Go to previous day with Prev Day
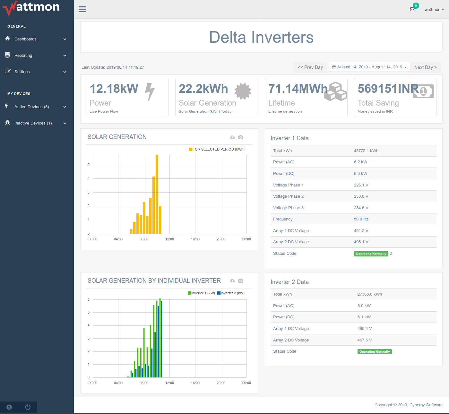This screenshot has width=449, height=414. (x=310, y=67)
